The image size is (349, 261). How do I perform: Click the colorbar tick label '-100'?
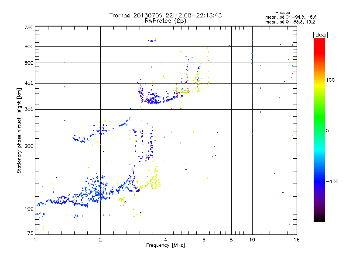tap(332, 181)
